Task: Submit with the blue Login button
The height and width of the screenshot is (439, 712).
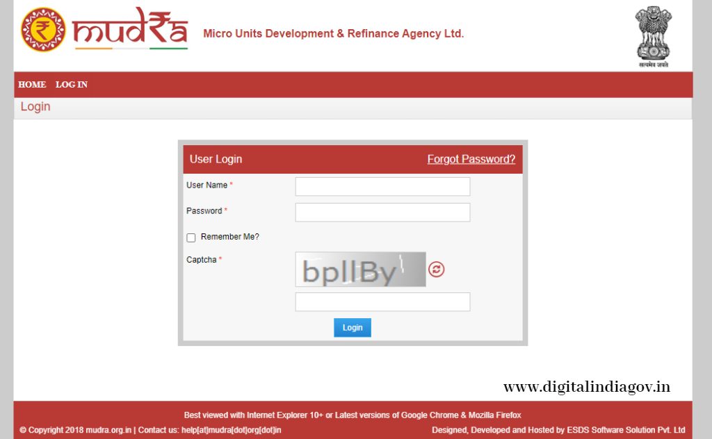Action: (353, 327)
